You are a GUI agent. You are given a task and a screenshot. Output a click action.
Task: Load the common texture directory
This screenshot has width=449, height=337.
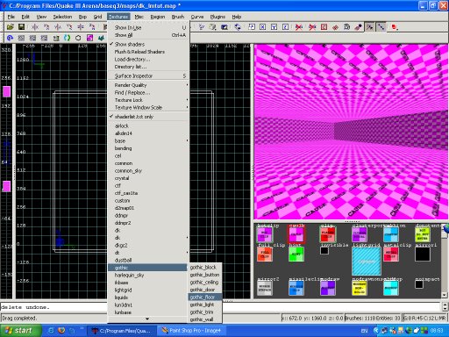pos(148,163)
